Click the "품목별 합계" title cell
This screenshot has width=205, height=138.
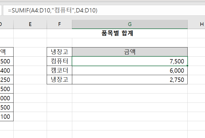117,34
